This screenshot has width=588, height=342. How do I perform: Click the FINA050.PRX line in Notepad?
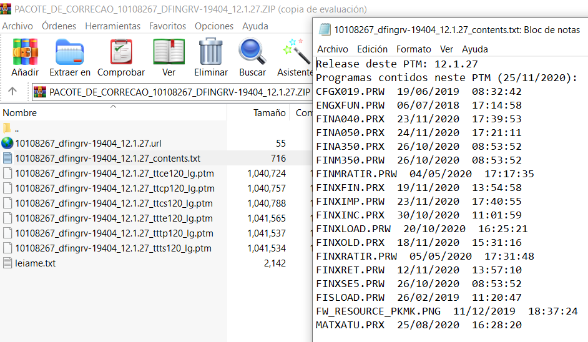coord(418,132)
